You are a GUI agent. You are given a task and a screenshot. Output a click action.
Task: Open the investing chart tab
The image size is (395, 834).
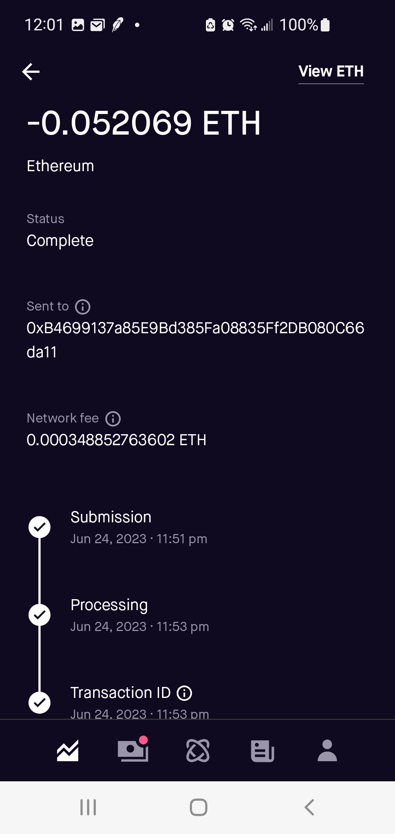pyautogui.click(x=68, y=751)
